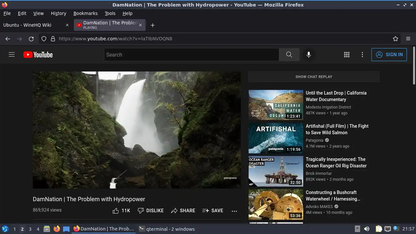
Task: Focus the YouTube search field
Action: 191,55
